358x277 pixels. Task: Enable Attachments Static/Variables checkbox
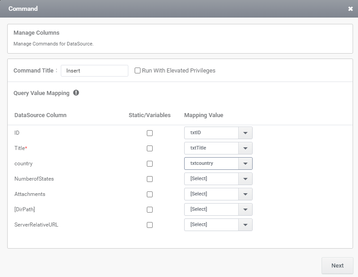point(150,194)
